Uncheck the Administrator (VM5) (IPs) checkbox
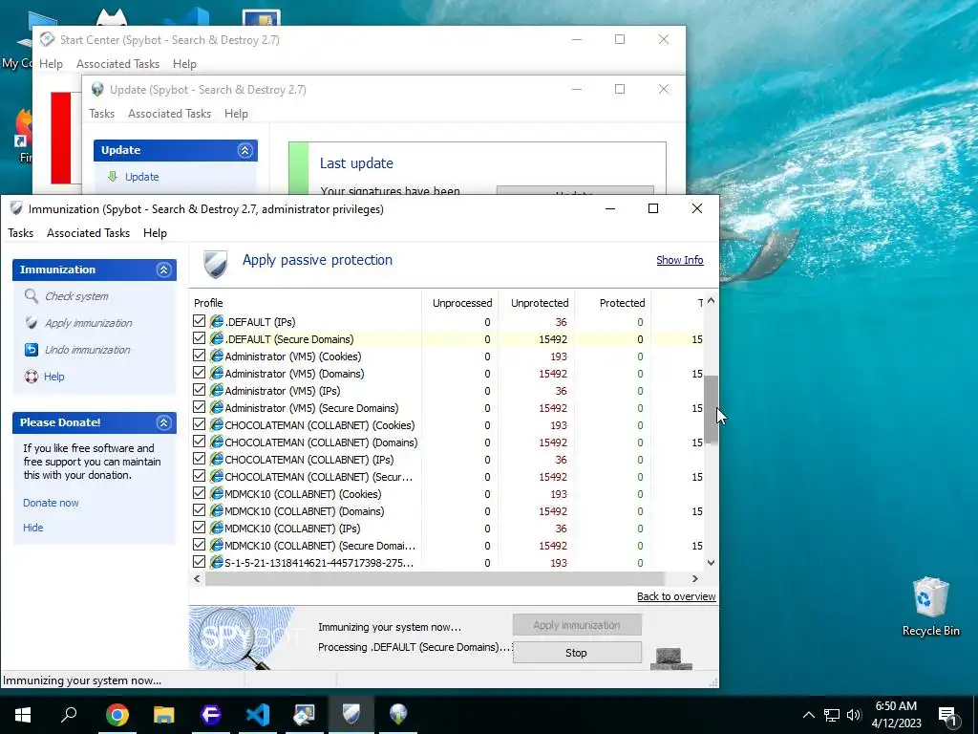This screenshot has height=734, width=978. click(199, 390)
